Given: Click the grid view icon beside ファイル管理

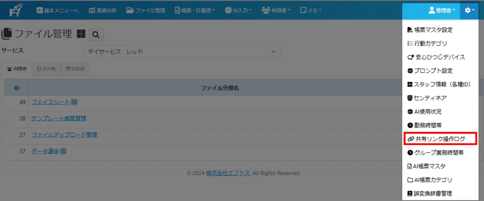Looking at the screenshot, I should (x=81, y=34).
